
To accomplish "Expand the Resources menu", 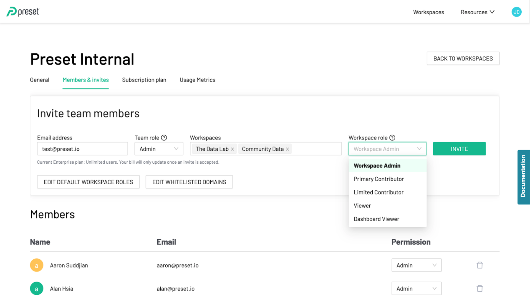I will [x=477, y=12].
